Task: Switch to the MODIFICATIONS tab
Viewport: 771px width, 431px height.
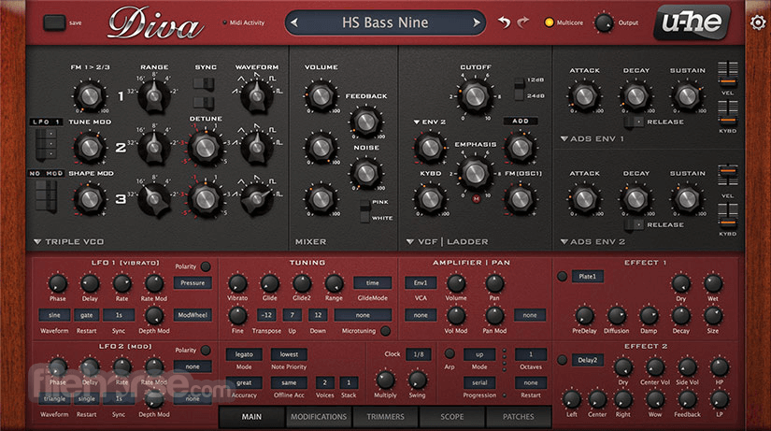Action: click(x=319, y=417)
